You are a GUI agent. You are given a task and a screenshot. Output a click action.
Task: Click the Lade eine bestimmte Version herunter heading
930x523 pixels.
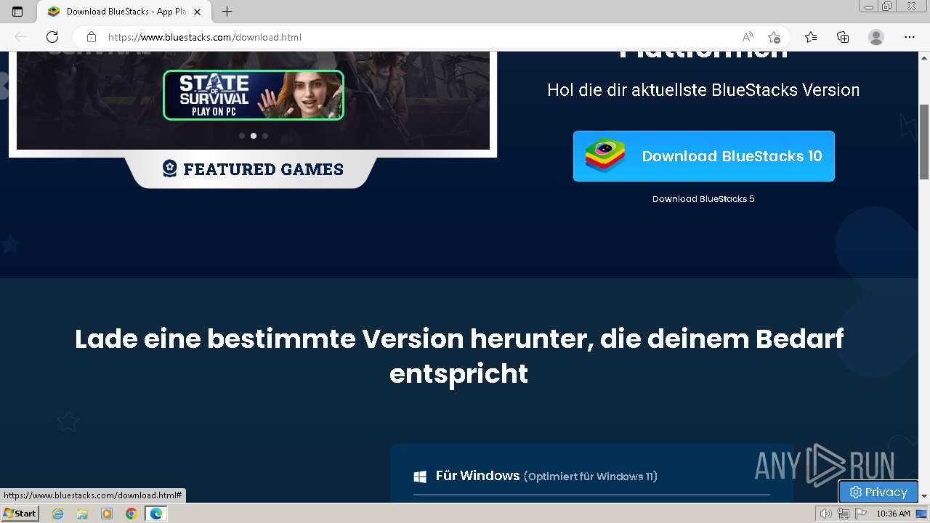pos(458,356)
